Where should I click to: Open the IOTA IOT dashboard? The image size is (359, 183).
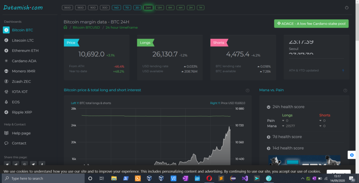click(x=16, y=91)
